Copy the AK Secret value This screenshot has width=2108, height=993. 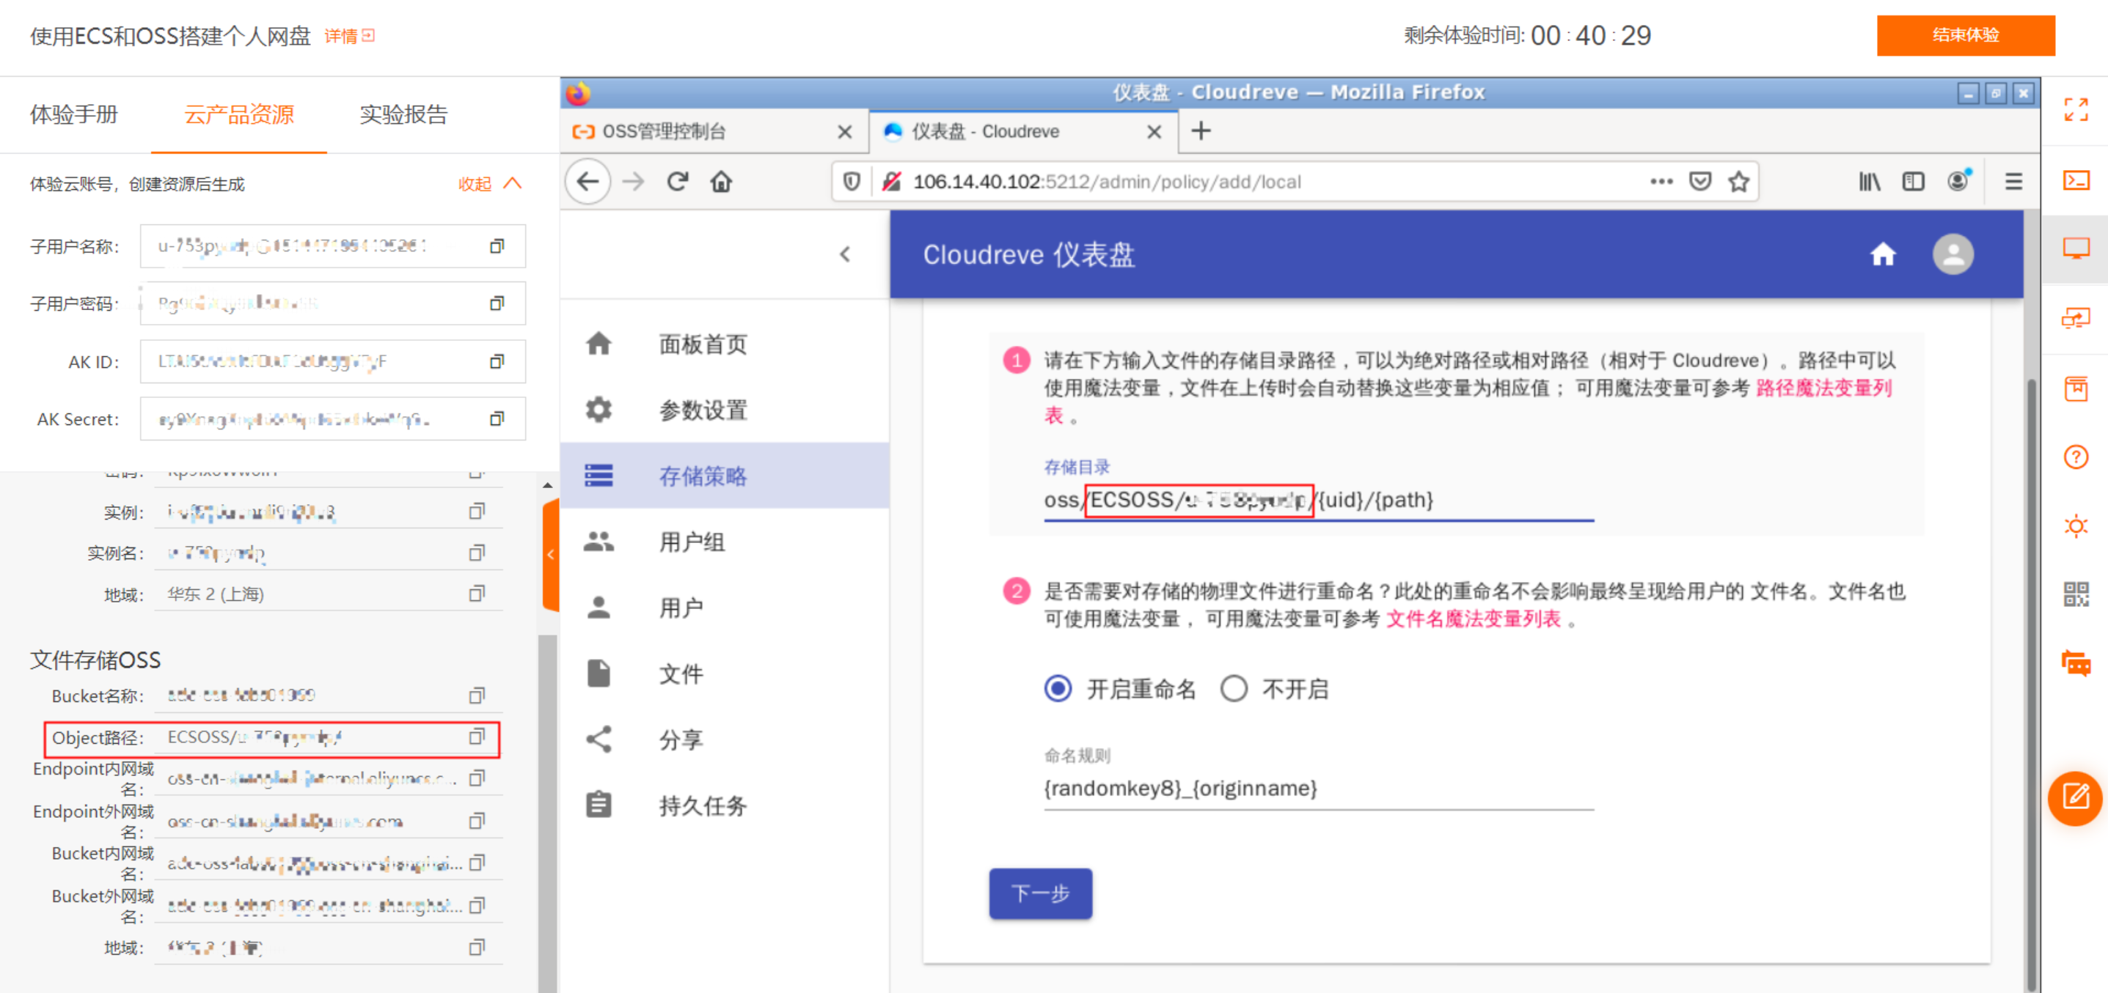click(496, 418)
